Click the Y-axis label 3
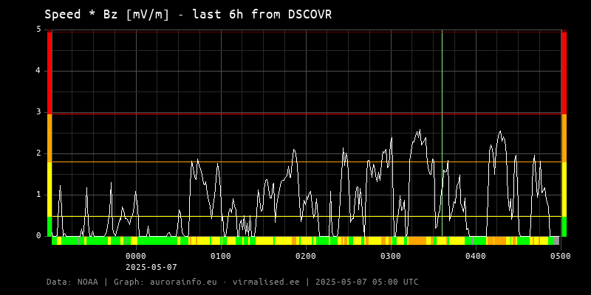The width and height of the screenshot is (591, 295). click(x=39, y=112)
